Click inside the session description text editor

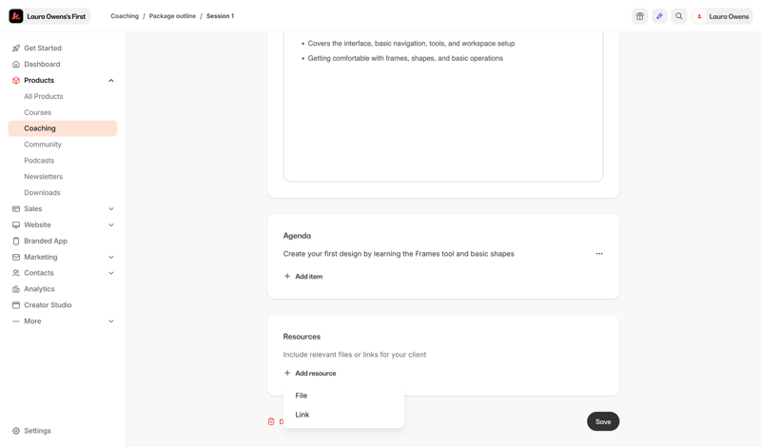[443, 107]
